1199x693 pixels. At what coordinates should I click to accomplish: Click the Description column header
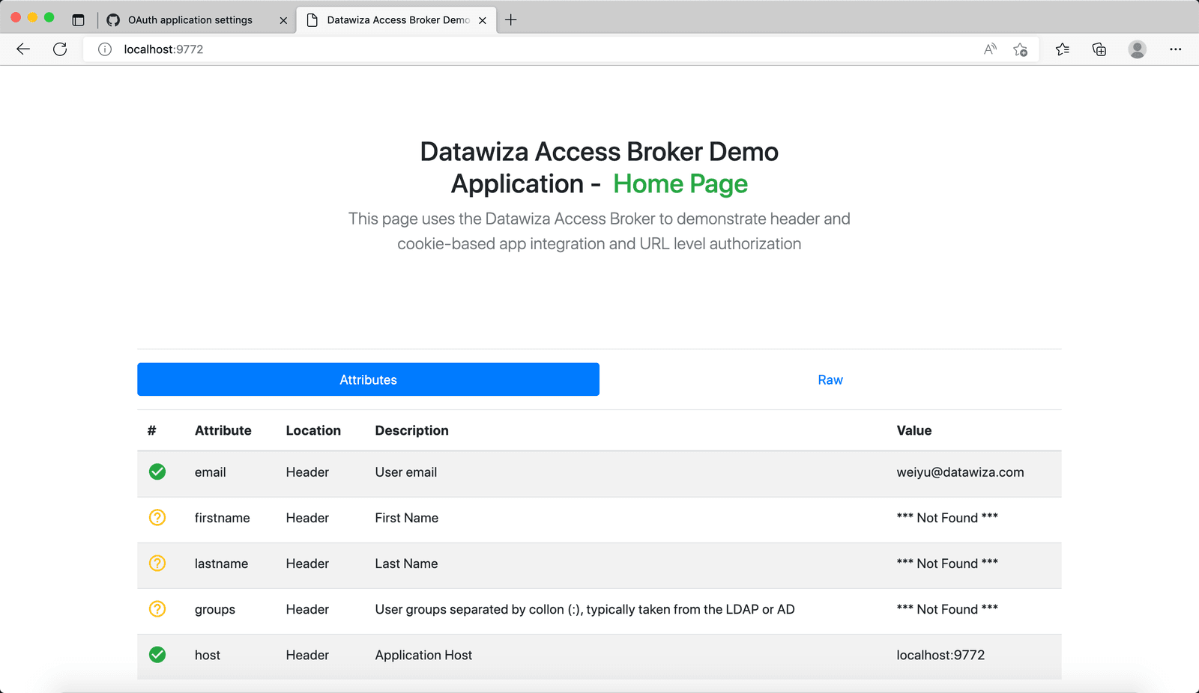(x=412, y=430)
